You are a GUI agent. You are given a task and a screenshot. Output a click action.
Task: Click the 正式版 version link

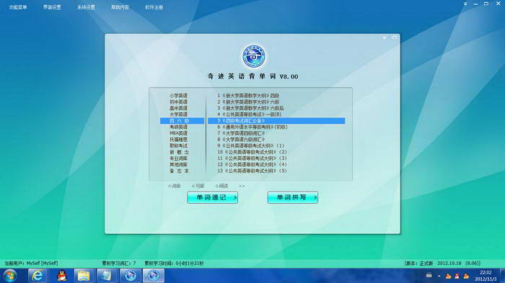(426, 263)
